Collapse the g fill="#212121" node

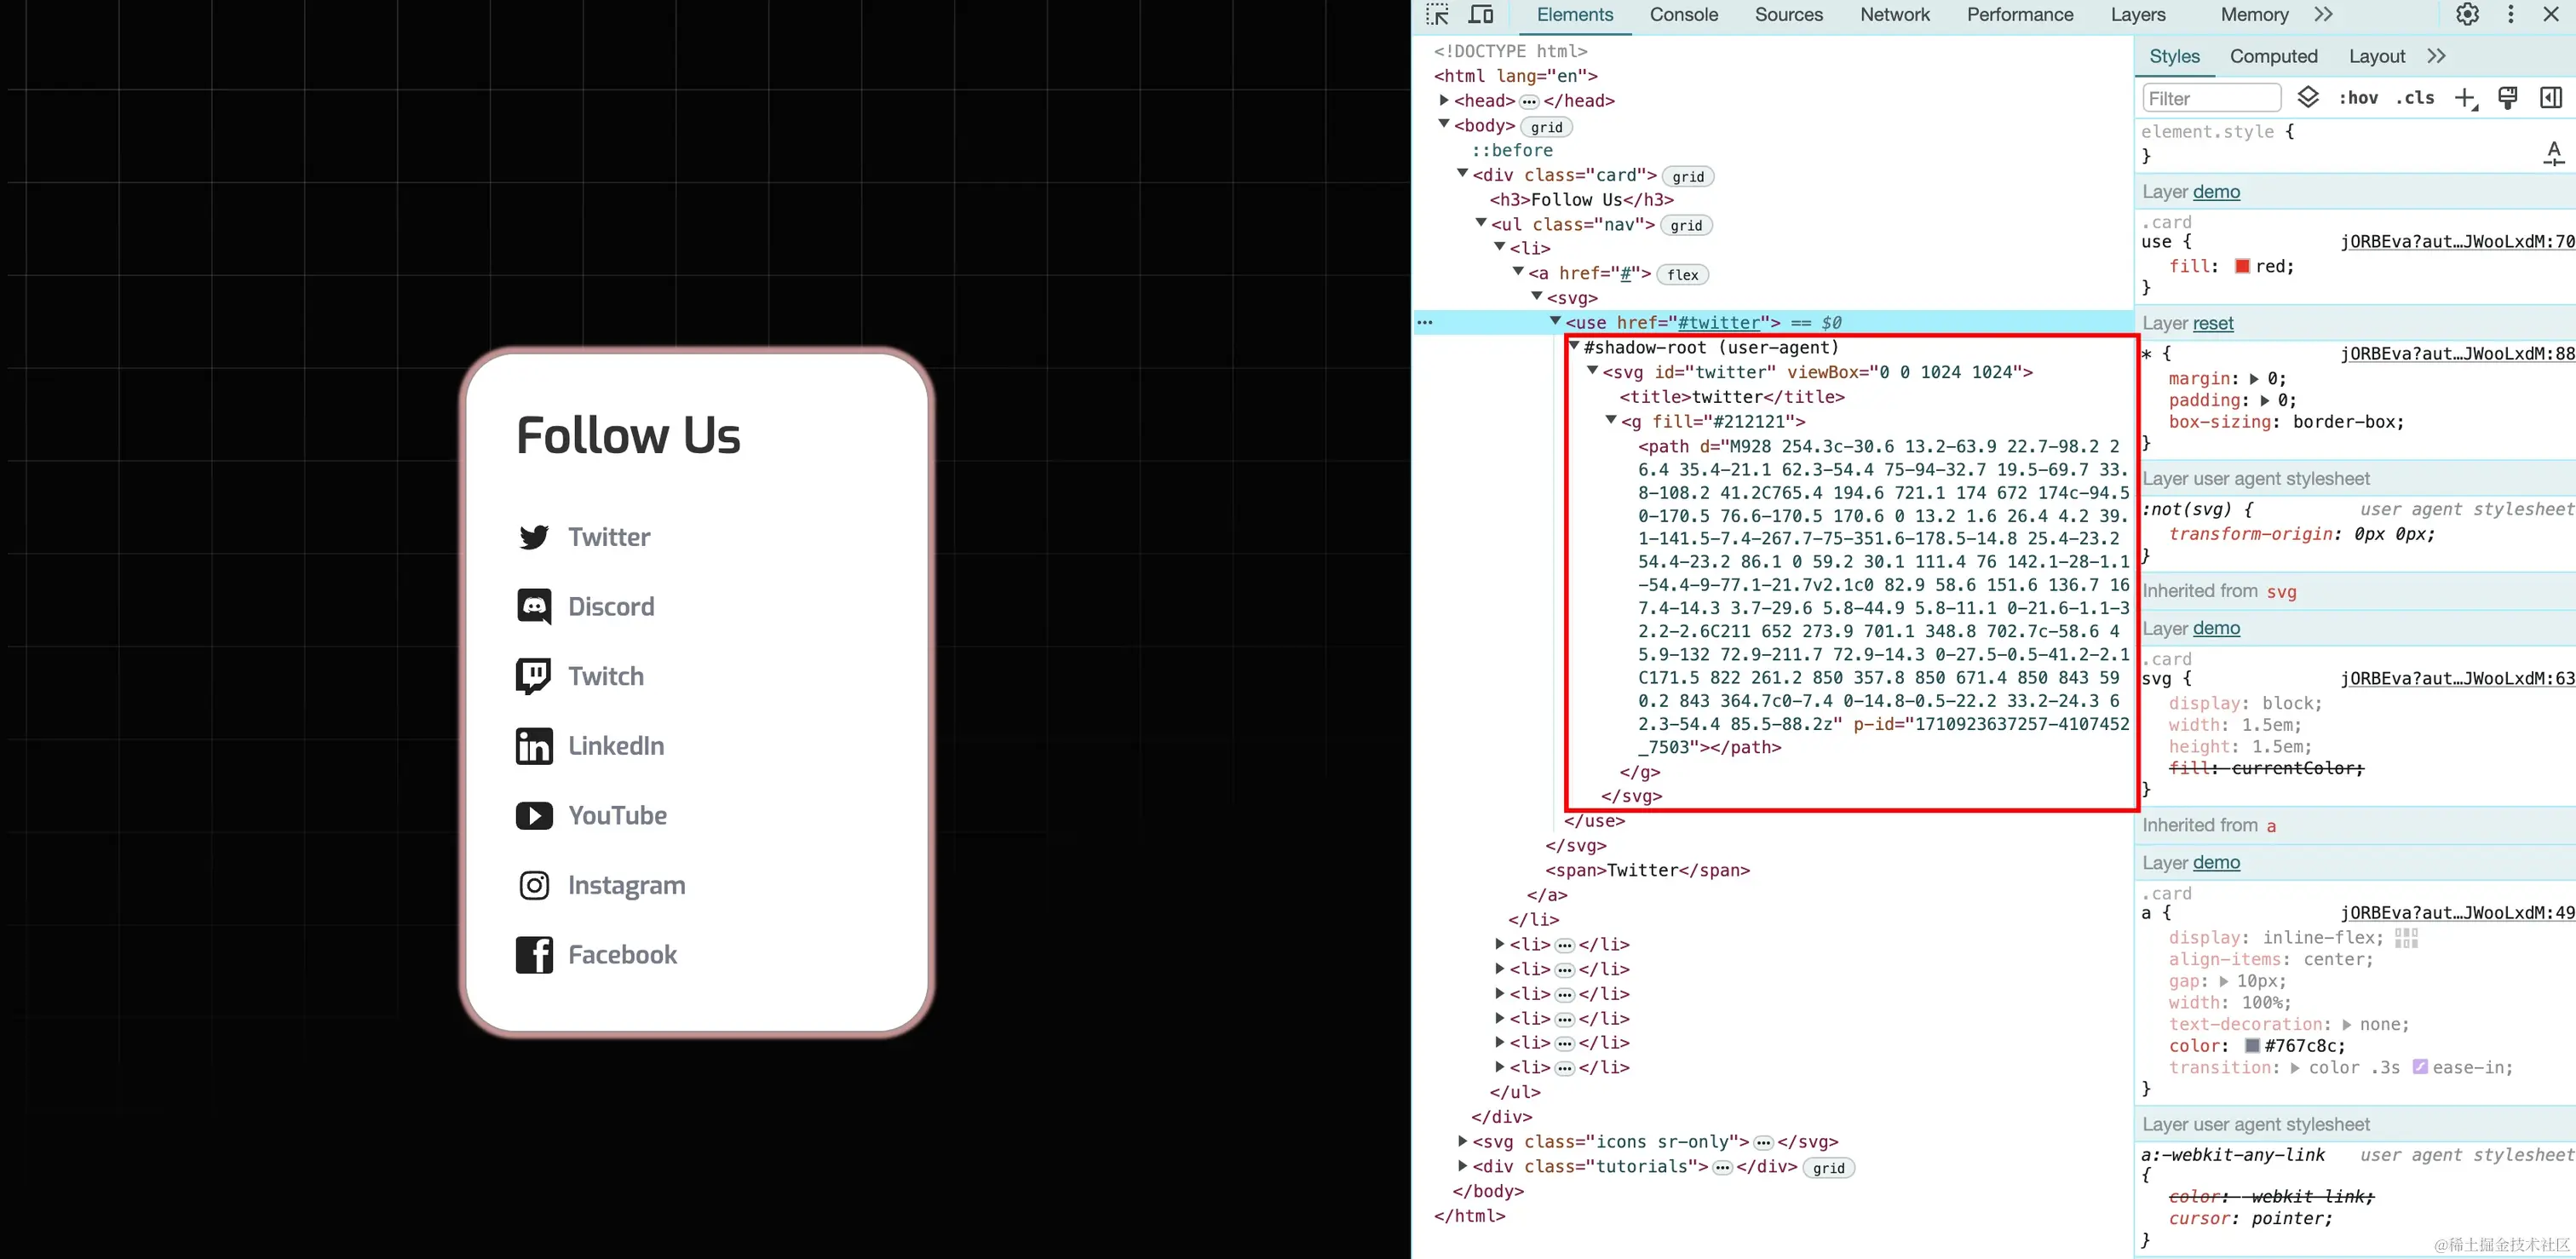tap(1611, 419)
